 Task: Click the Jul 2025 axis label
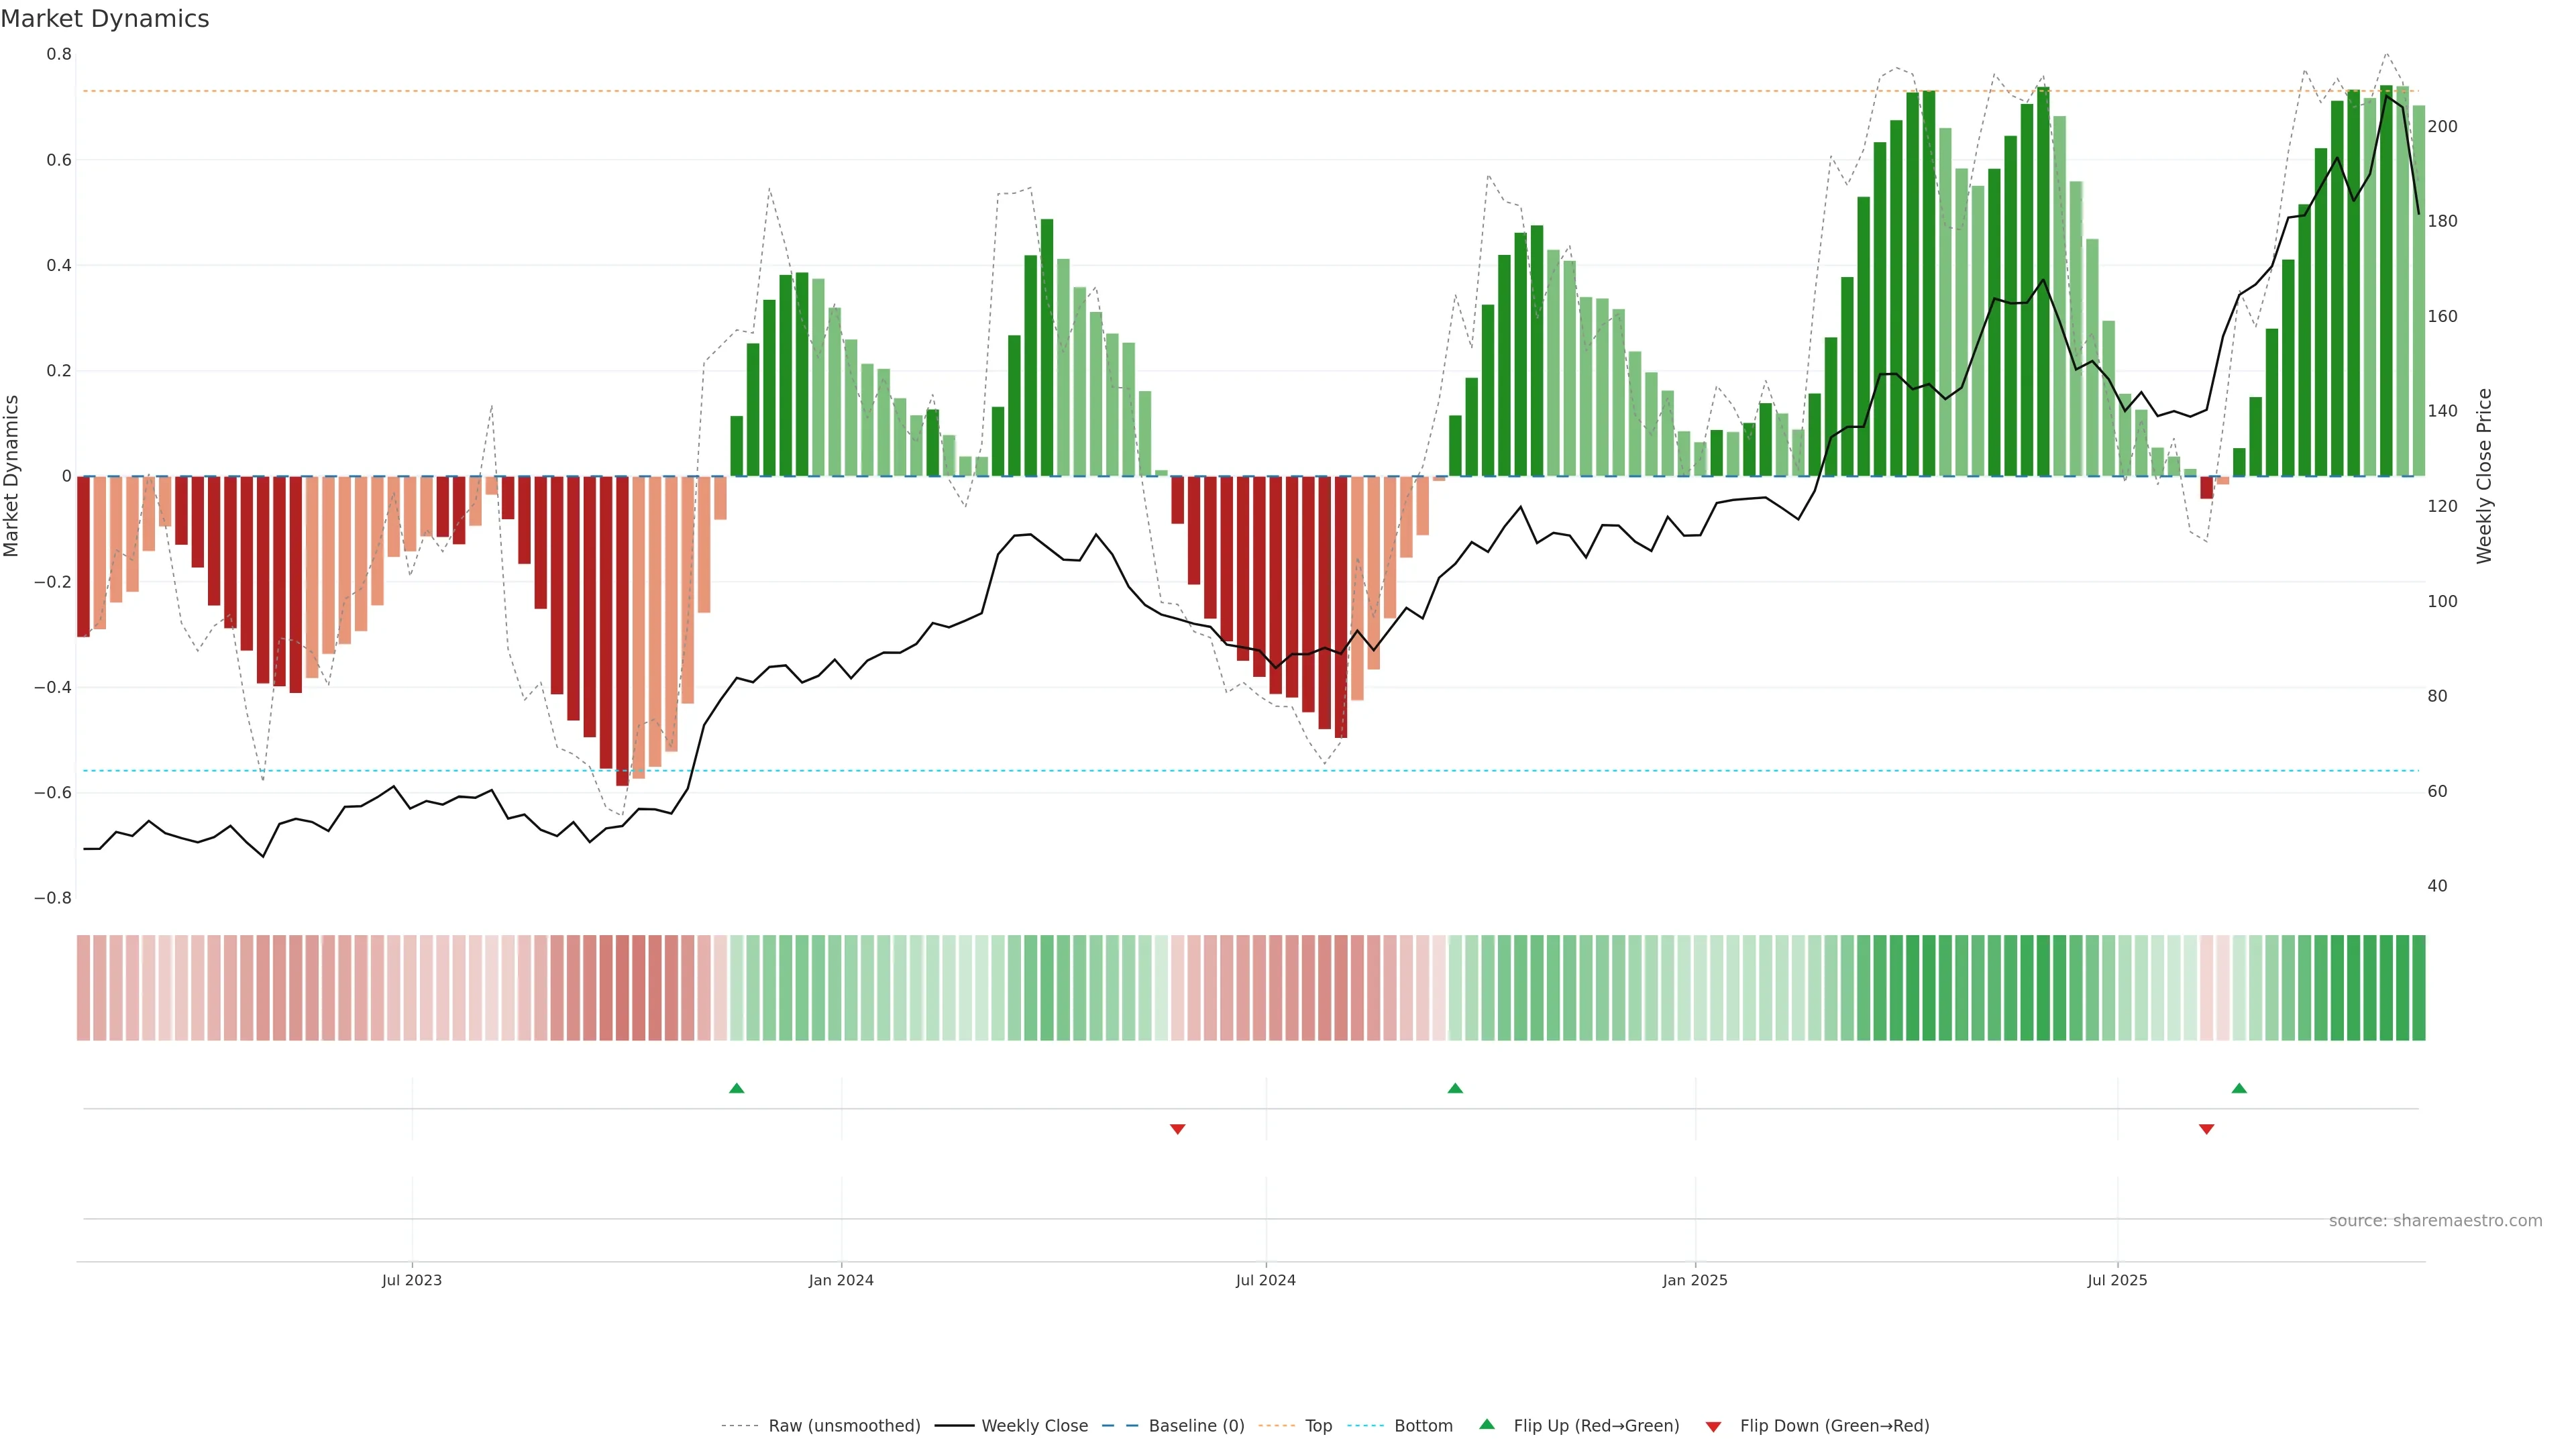pyautogui.click(x=2117, y=1280)
